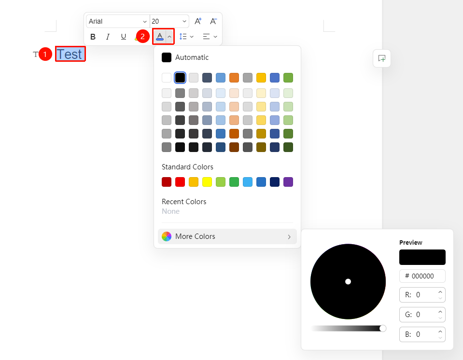This screenshot has height=360, width=463.
Task: Choose the light blue standard color
Action: [x=248, y=182]
